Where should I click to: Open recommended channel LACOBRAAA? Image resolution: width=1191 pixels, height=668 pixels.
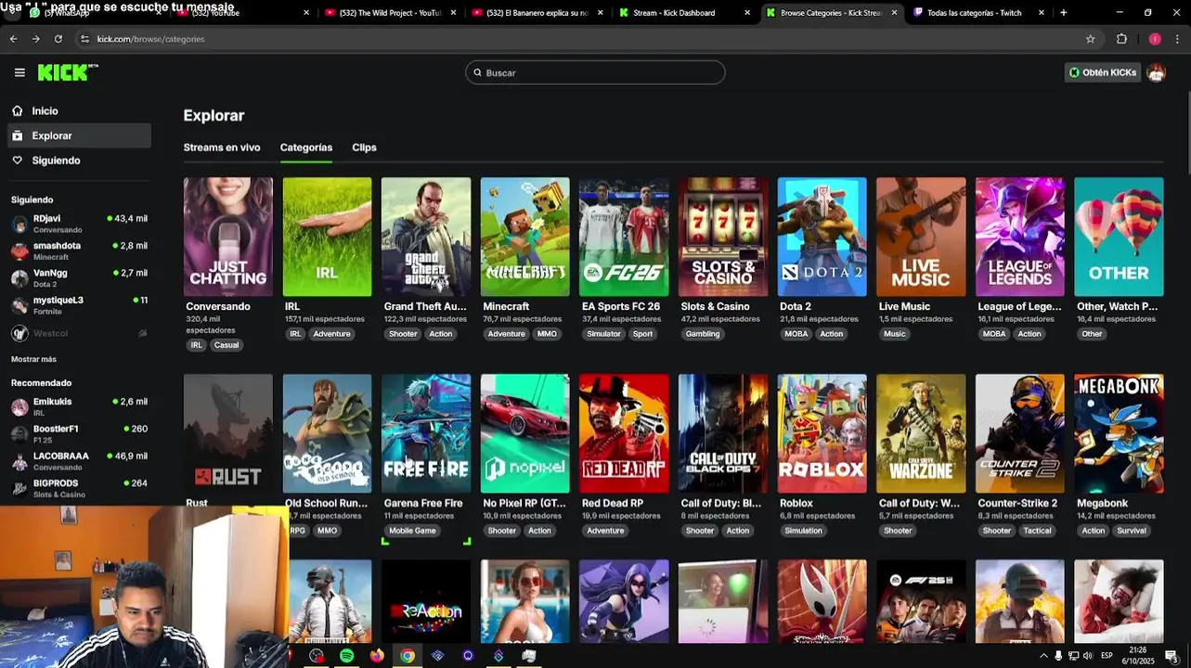point(79,461)
